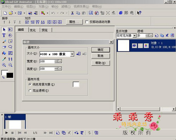Select the rectangle selection tool

point(10,30)
